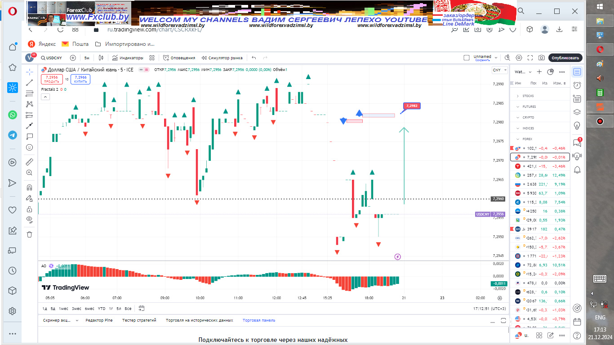
Task: Click the Сохранить layout link
Action: coord(482,60)
